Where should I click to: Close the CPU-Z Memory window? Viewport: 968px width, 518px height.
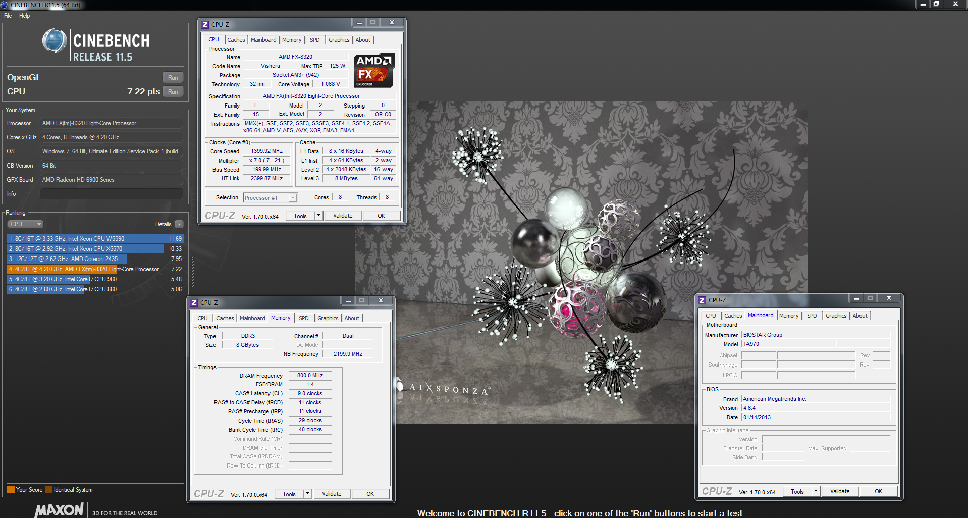(x=381, y=301)
